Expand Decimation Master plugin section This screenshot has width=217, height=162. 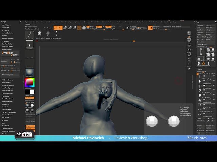click(x=7, y=47)
